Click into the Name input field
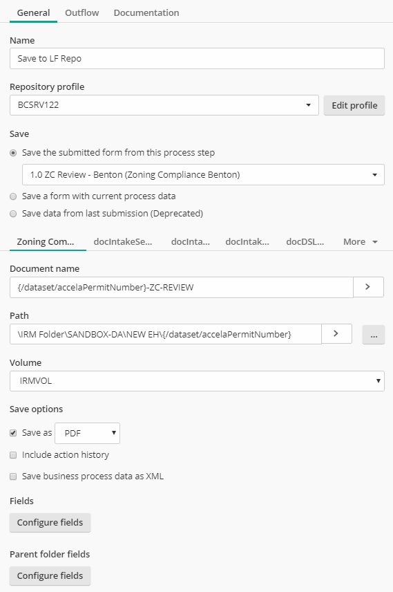The image size is (393, 592). [197, 59]
